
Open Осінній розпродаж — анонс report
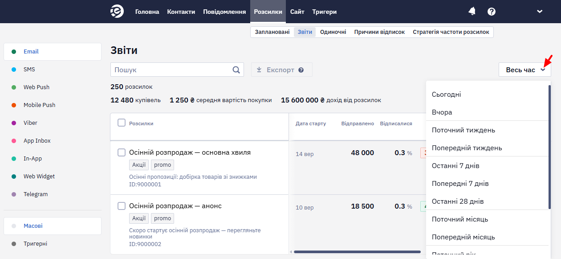(x=175, y=206)
